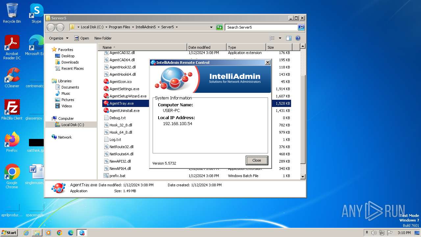The height and width of the screenshot is (237, 421).
Task: Click New folder in toolbar
Action: click(x=103, y=38)
